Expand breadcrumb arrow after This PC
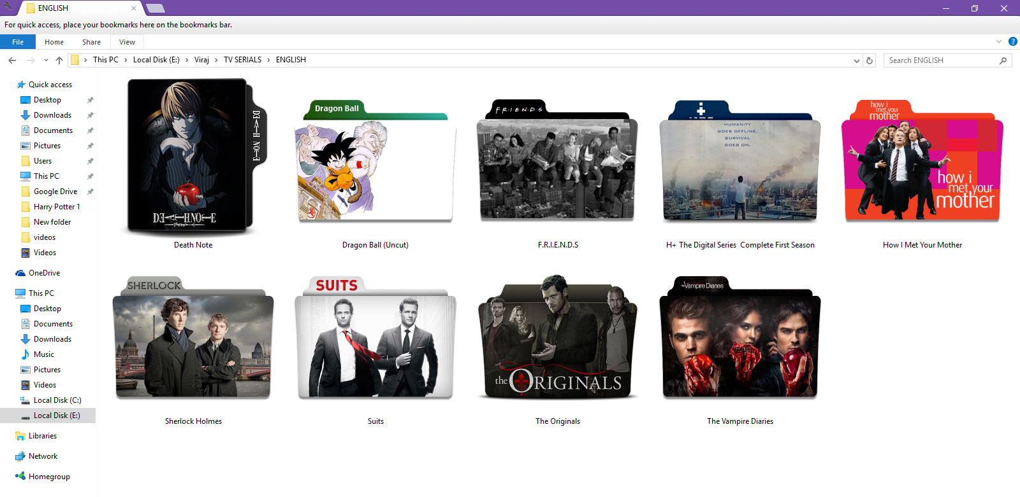This screenshot has width=1020, height=497. click(x=126, y=60)
